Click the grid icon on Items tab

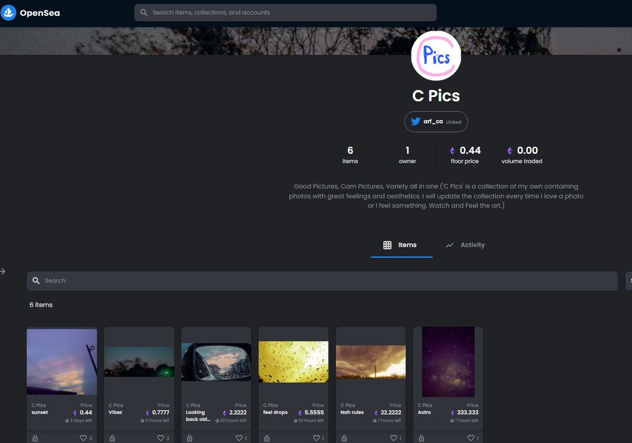click(x=387, y=245)
